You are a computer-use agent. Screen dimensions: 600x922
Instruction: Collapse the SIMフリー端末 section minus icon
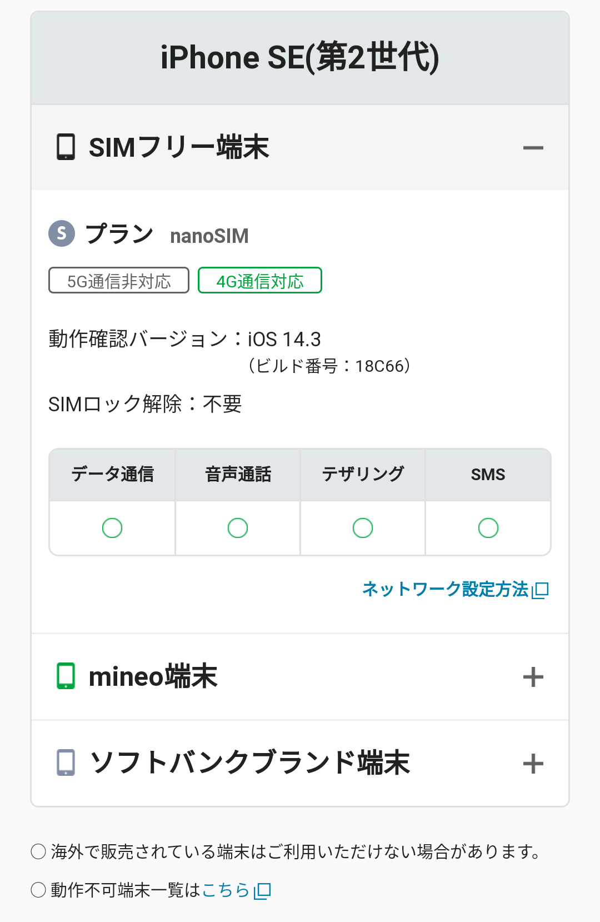click(x=533, y=148)
